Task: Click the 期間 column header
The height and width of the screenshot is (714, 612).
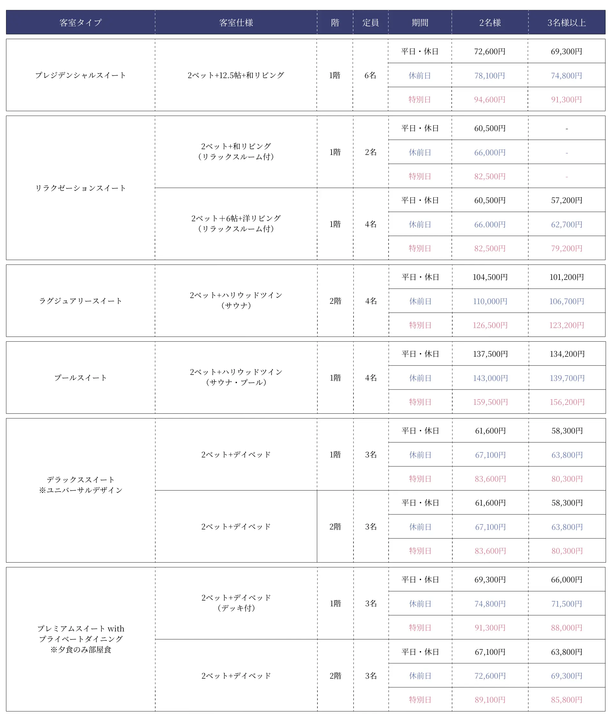Action: tap(420, 23)
